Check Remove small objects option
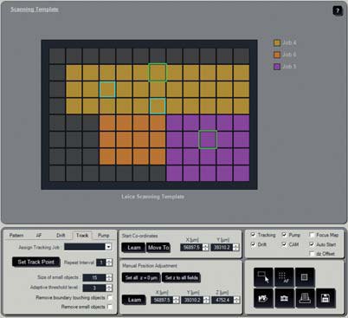Image resolution: width=348 pixels, height=318 pixels. (110, 307)
